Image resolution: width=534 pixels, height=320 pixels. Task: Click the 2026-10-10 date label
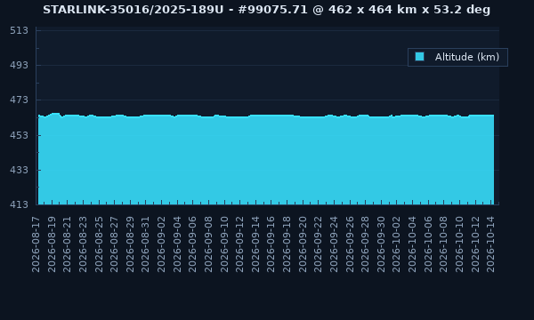(459, 244)
